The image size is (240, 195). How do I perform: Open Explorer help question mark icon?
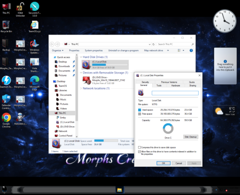(191, 50)
